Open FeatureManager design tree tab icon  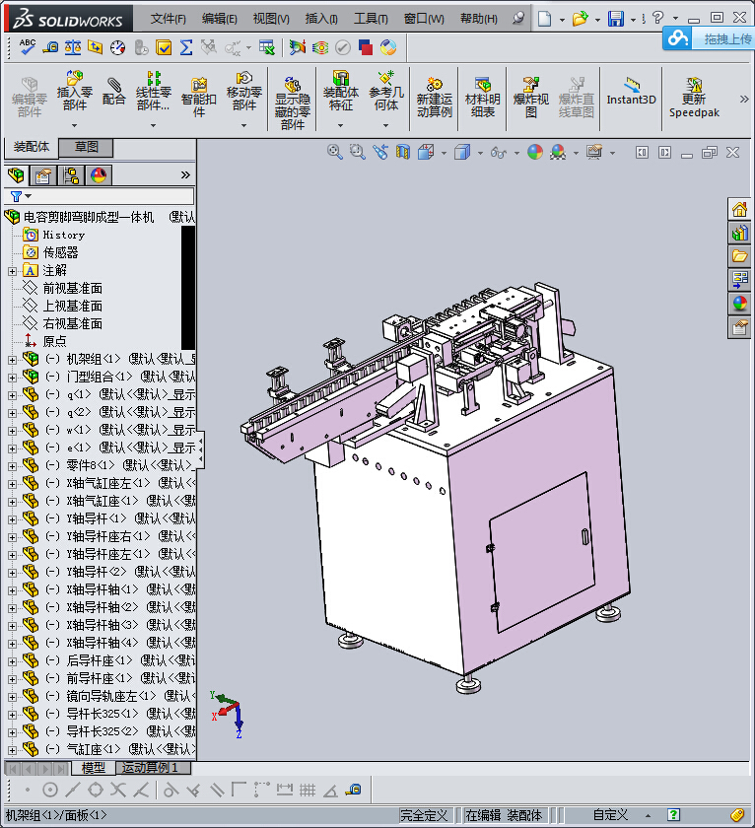(16, 174)
